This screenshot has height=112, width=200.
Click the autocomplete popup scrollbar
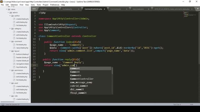(112, 71)
